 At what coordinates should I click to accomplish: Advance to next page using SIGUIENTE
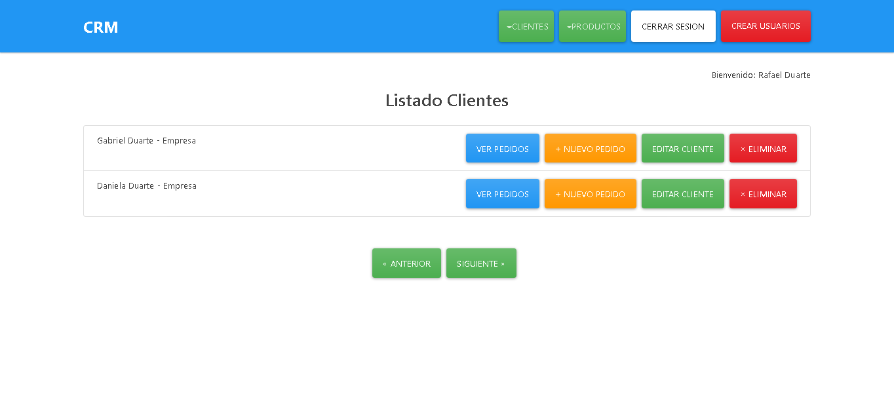(481, 263)
